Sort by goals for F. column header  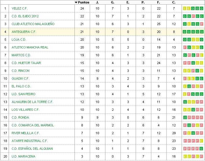[x=159, y=2]
